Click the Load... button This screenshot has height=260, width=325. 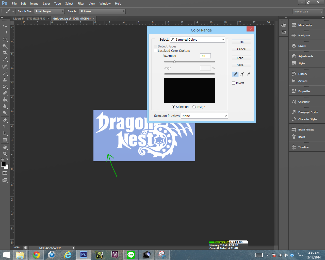coord(242,58)
